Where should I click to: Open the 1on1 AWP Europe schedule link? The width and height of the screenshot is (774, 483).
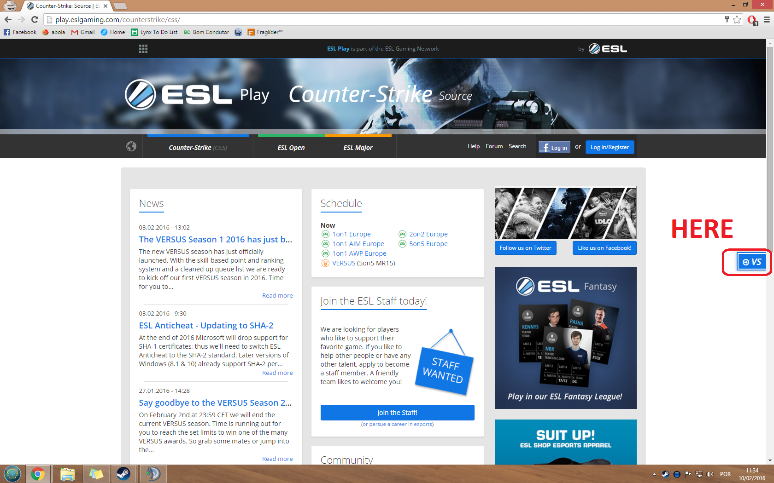(x=359, y=253)
